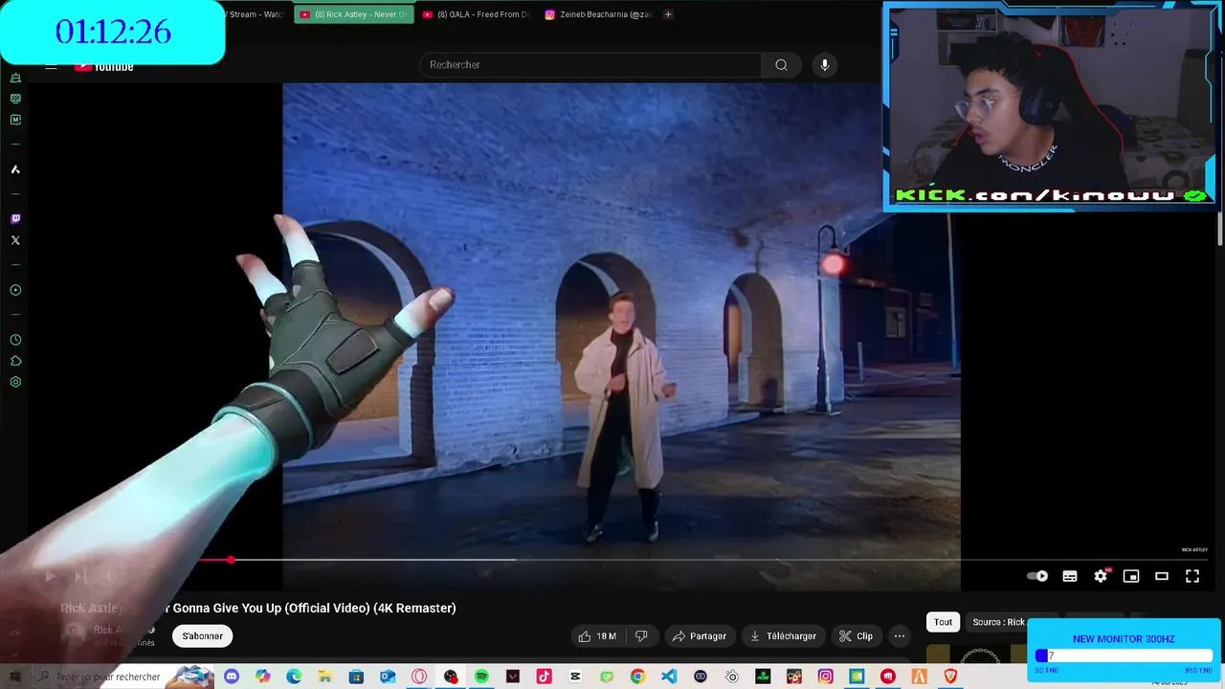Open CapCut from the taskbar

pyautogui.click(x=575, y=677)
